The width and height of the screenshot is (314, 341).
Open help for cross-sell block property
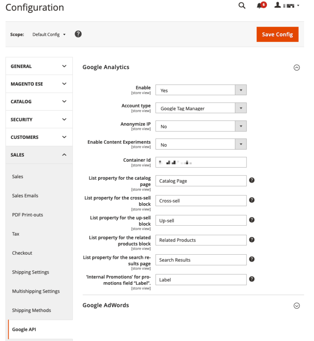coord(252,200)
